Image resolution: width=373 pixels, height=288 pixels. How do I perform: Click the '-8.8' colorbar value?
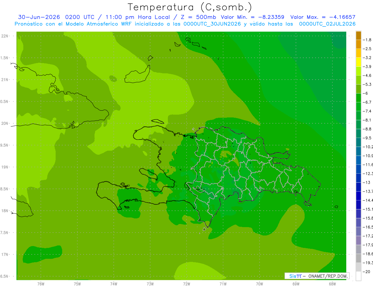[x=367, y=129]
